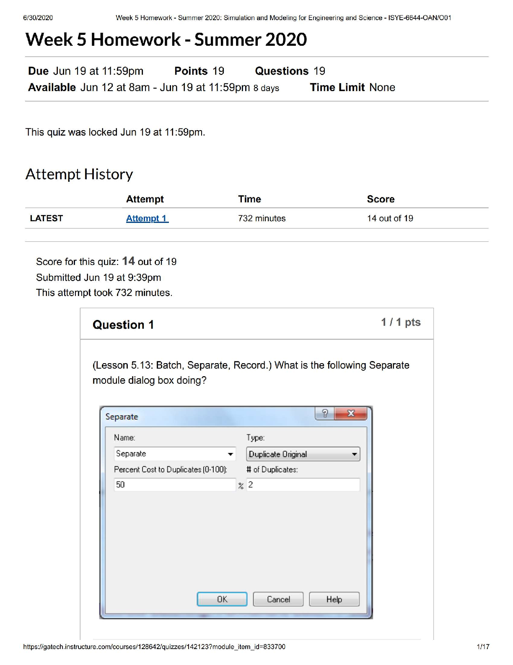Screen dimensions: 513x665
Task: Click the Separate dialog title bar text
Action: 122,417
